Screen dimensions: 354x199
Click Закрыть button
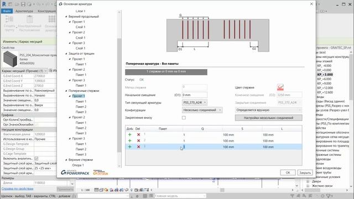tap(305, 172)
